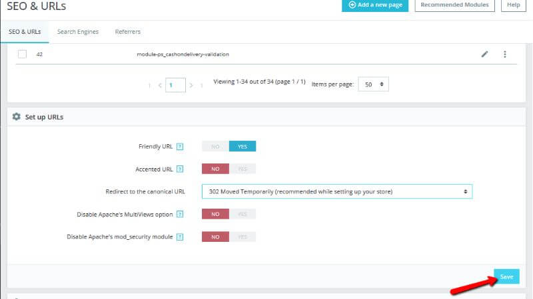Click the Redirect to the canonical URL label
Screen dimensions: 533x299
coord(145,191)
